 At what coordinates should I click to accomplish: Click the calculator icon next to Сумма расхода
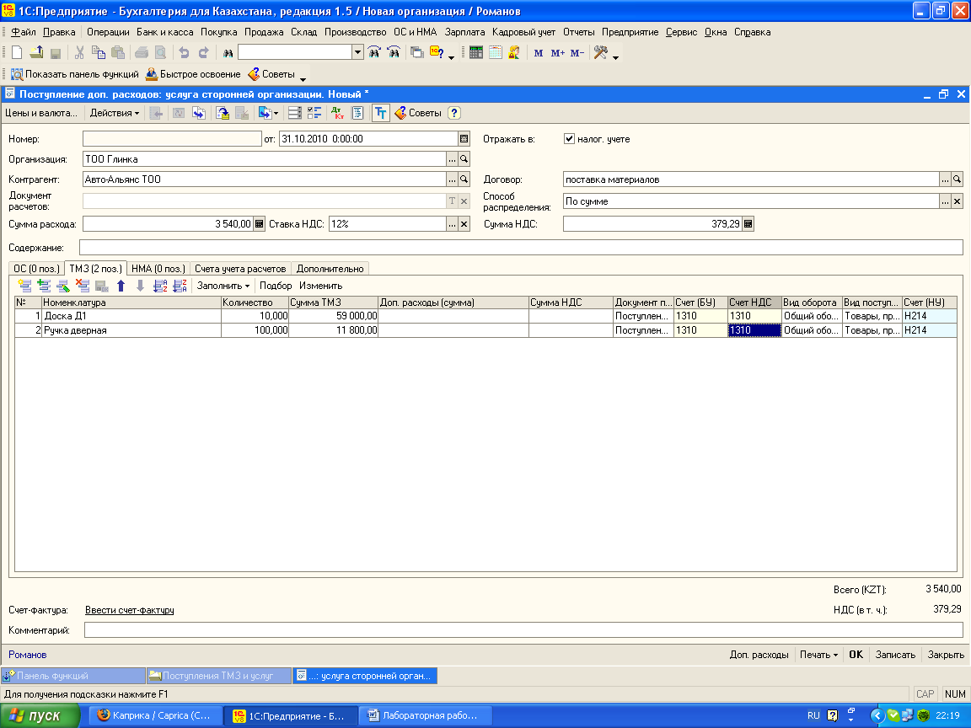(x=259, y=224)
